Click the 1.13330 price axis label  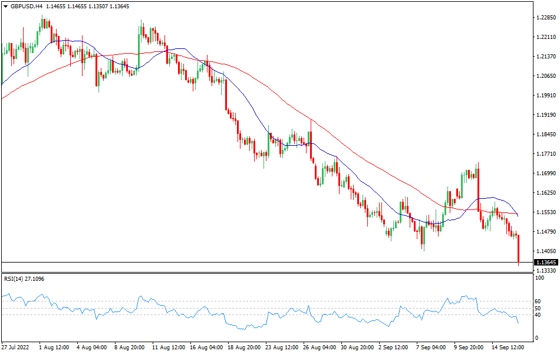click(546, 270)
